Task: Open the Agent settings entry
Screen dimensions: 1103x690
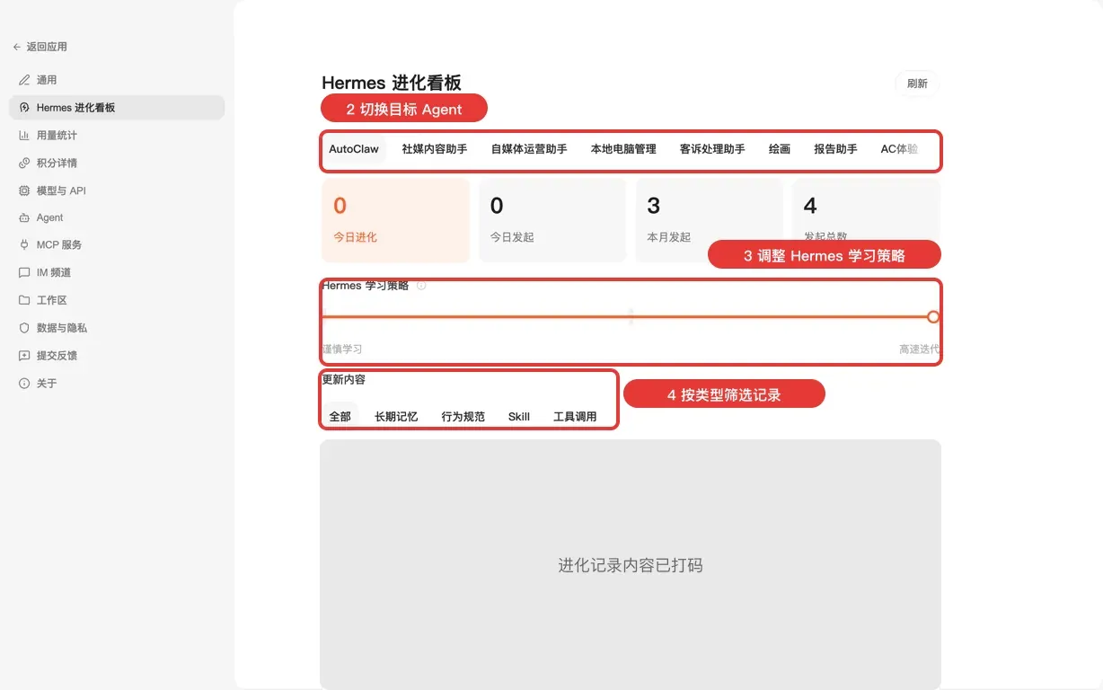Action: point(117,217)
